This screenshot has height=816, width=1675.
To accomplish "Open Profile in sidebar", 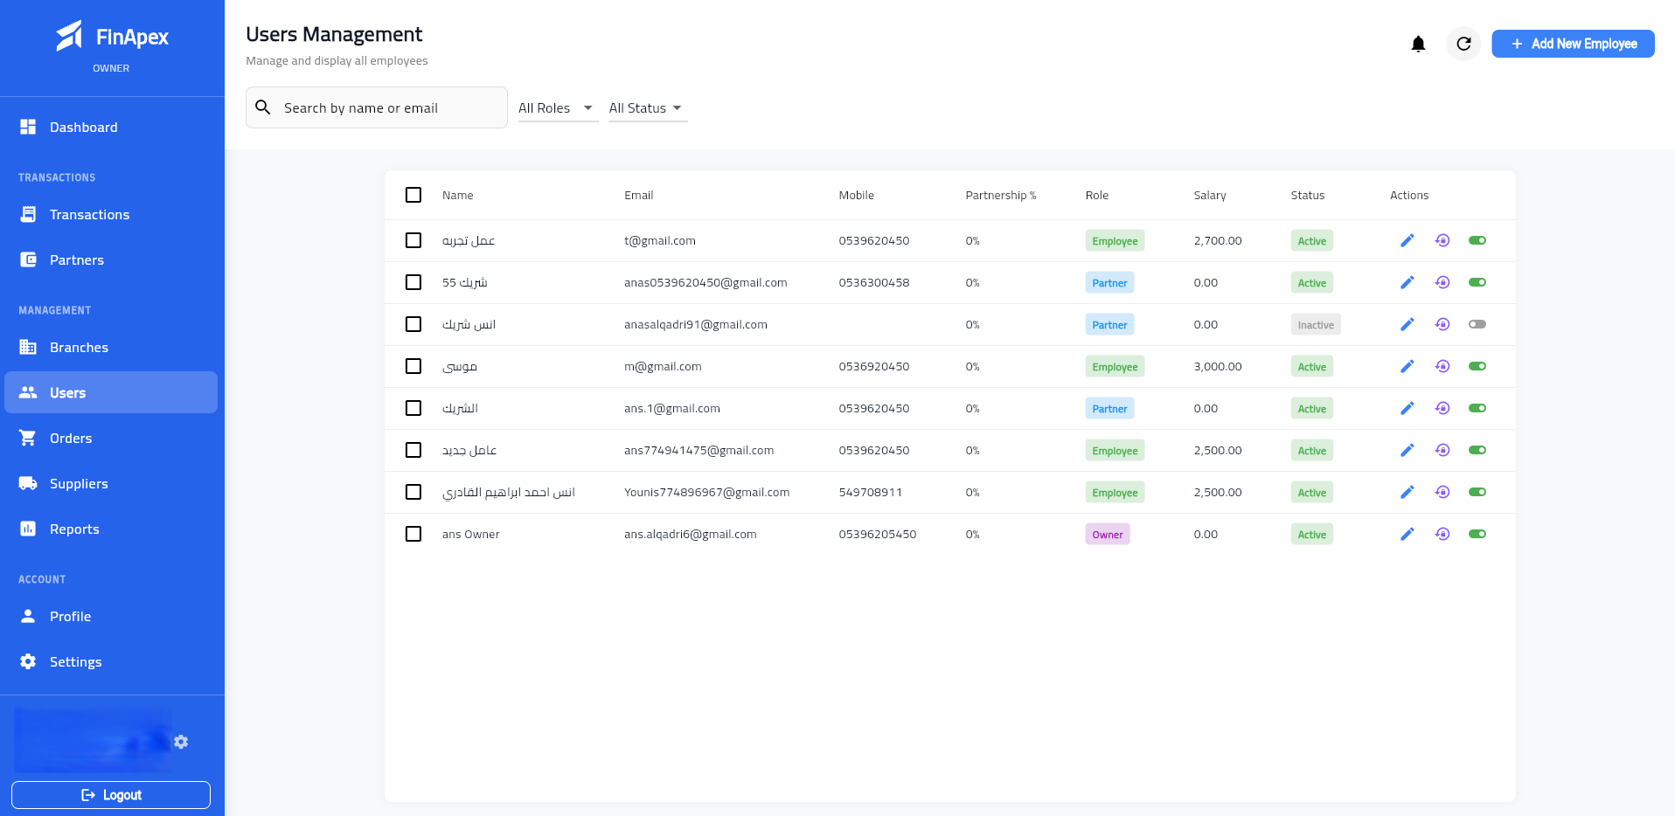I will point(111,616).
